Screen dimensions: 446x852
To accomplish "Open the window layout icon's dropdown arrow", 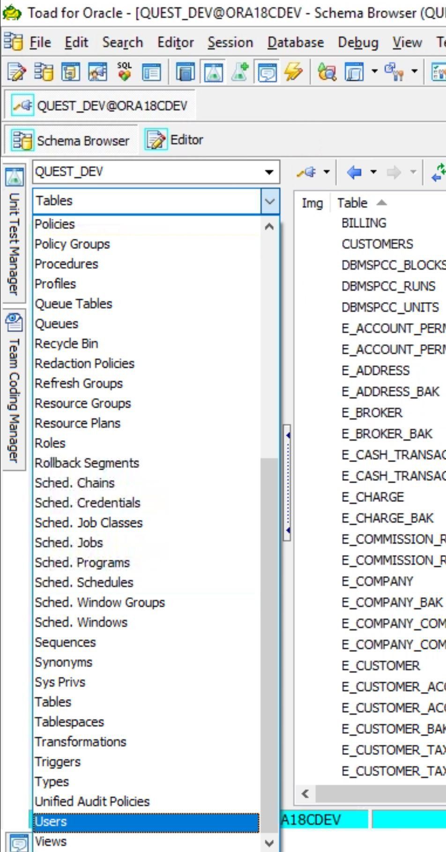I will [374, 71].
